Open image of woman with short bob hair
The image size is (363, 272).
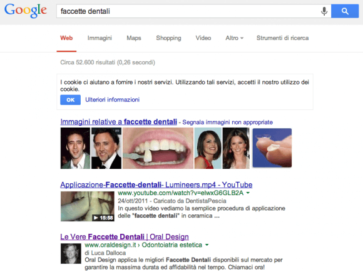208,148
